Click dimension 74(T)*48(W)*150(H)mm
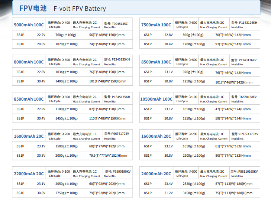 click(x=107, y=44)
